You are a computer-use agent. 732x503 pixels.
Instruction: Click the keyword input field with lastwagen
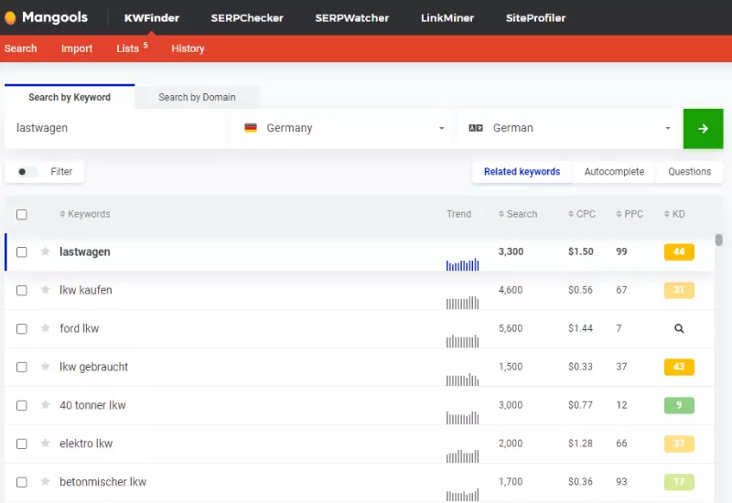(x=117, y=128)
